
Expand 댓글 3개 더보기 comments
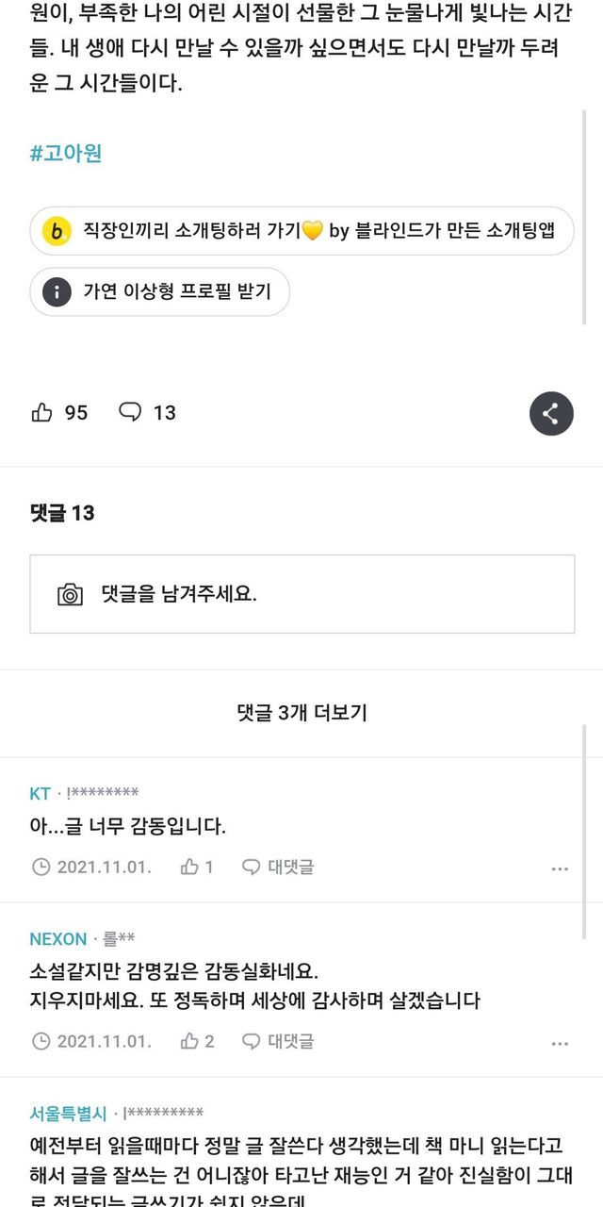click(301, 712)
